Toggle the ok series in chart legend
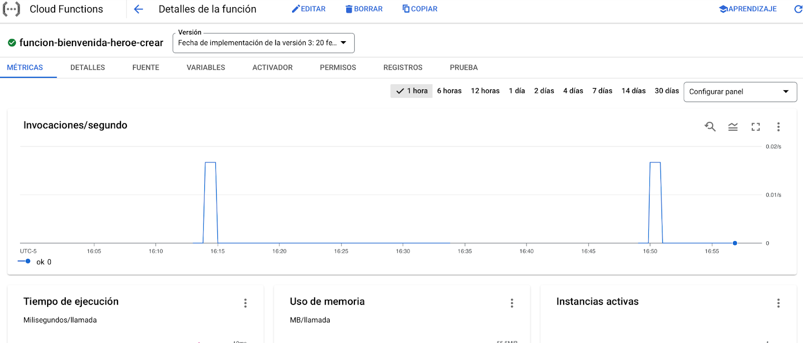 pos(35,262)
